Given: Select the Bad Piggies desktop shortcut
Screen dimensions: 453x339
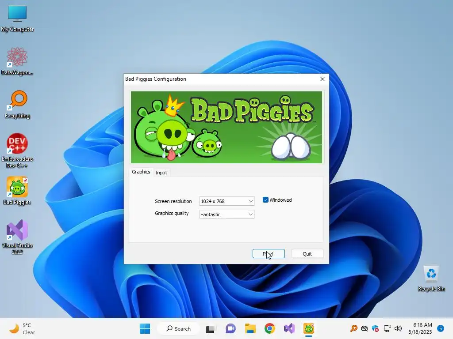Looking at the screenshot, I should pos(17,191).
